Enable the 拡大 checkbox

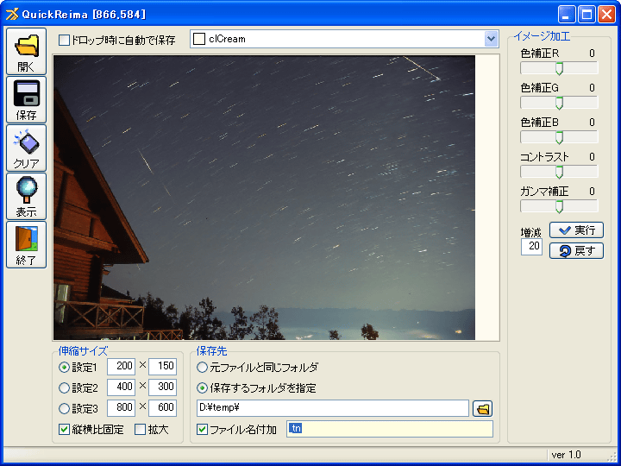(x=141, y=429)
